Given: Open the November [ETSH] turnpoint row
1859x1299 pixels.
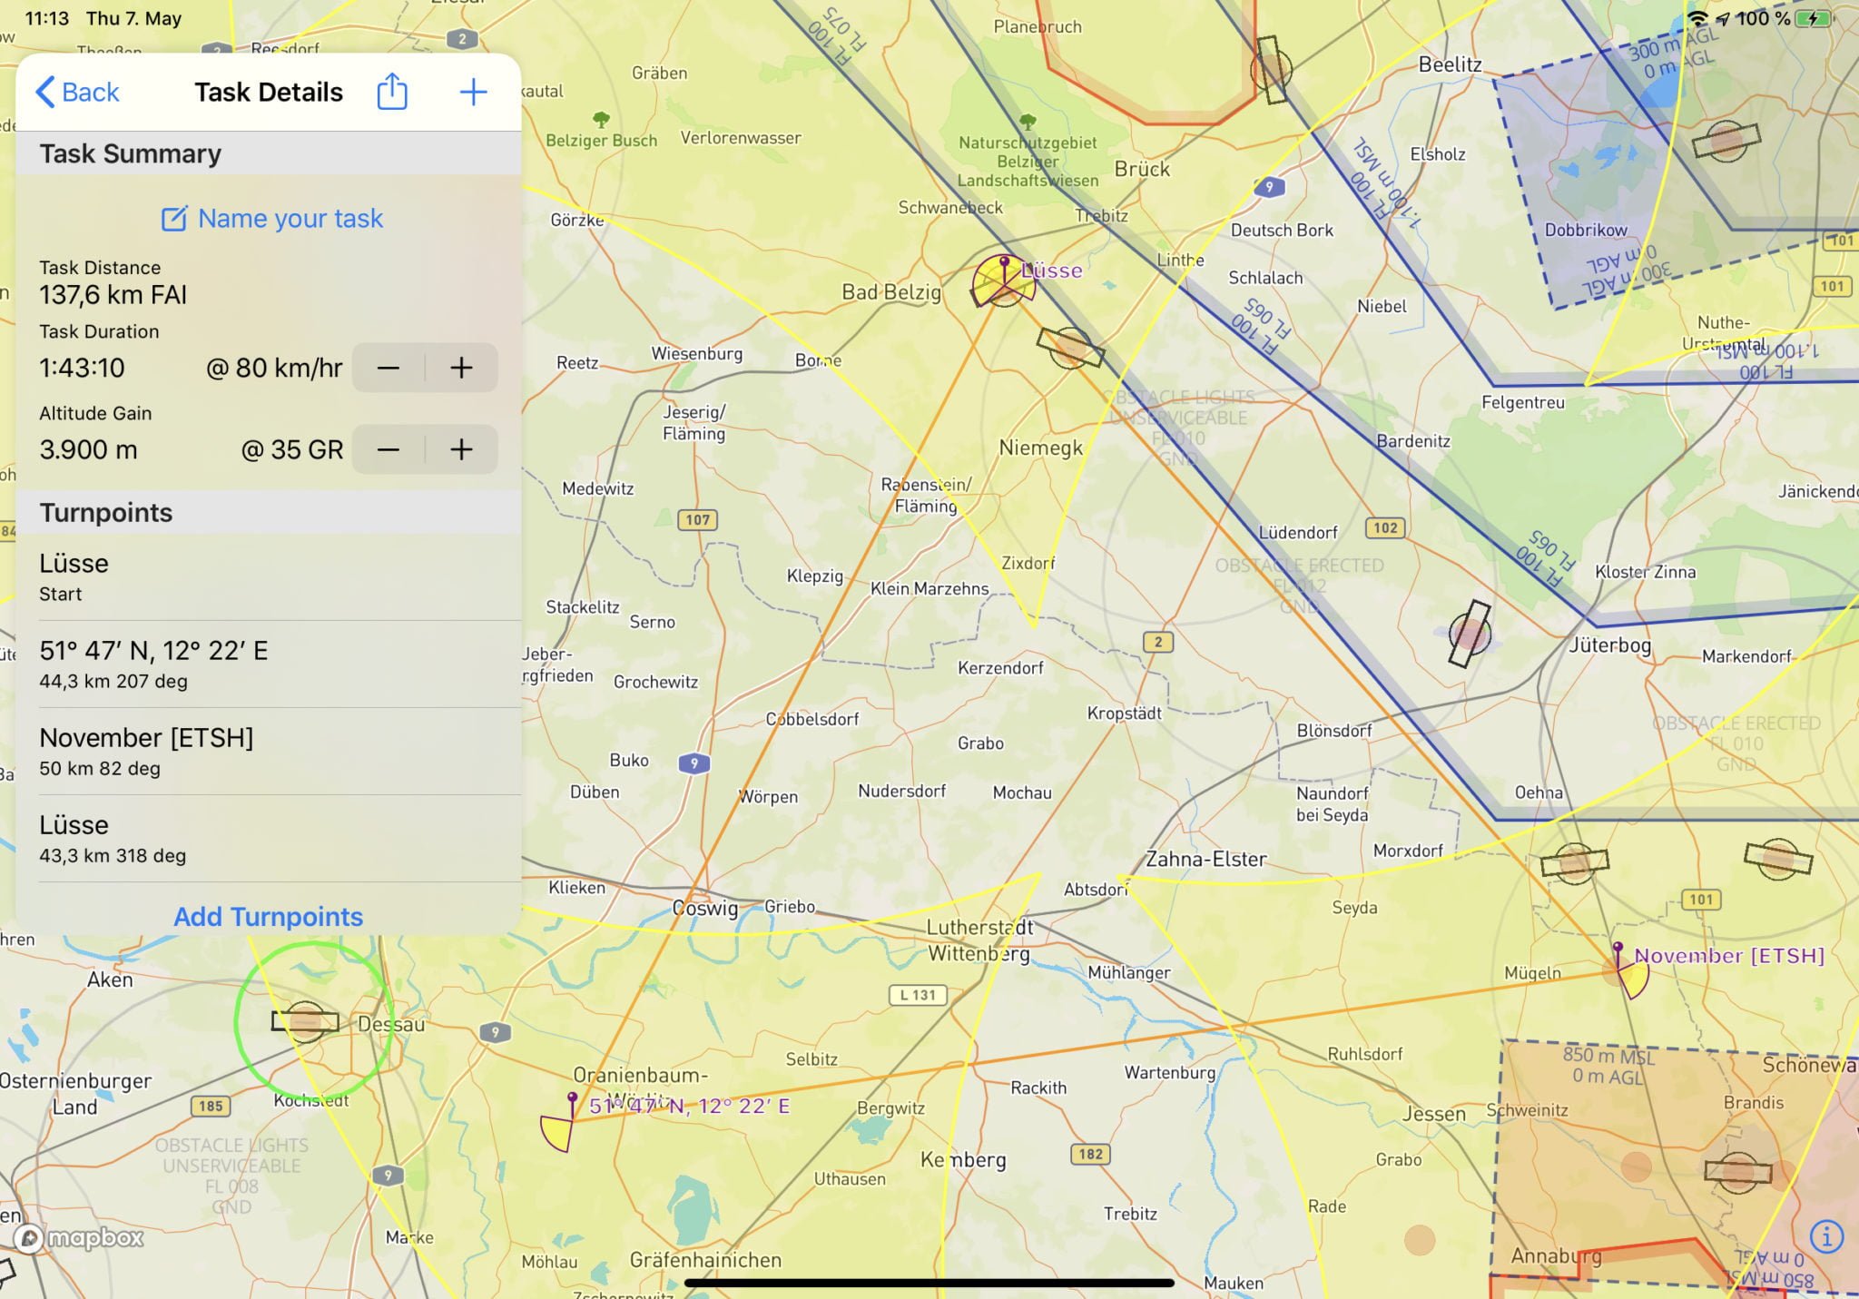Looking at the screenshot, I should [269, 751].
